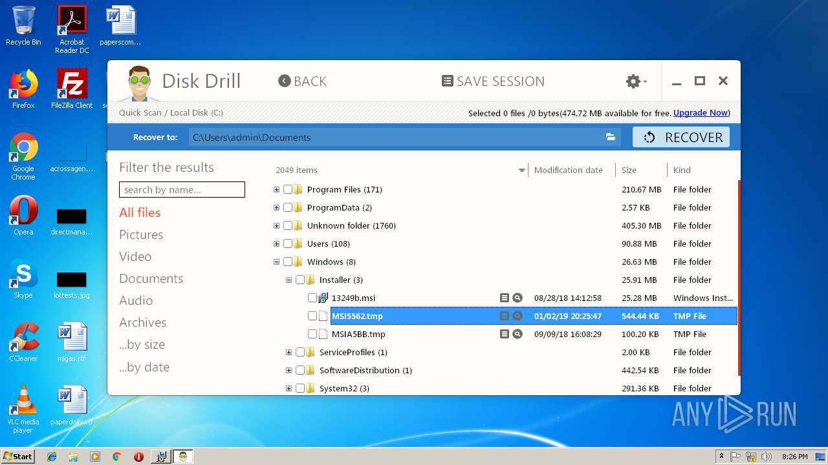Filter results by Audio

[x=136, y=300]
